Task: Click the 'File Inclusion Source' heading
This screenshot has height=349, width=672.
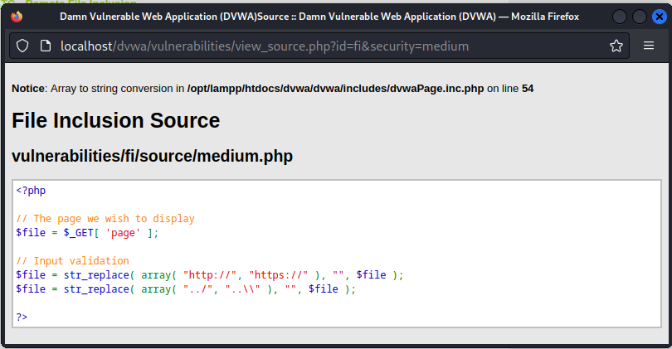Action: (115, 120)
